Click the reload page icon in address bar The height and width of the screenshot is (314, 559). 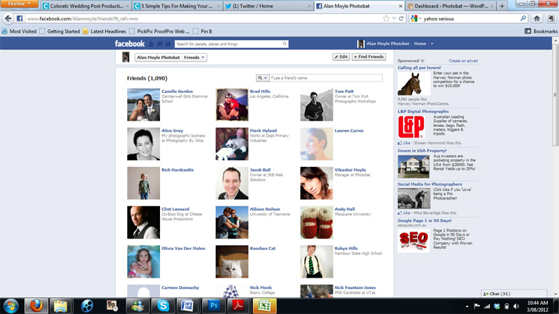[400, 19]
